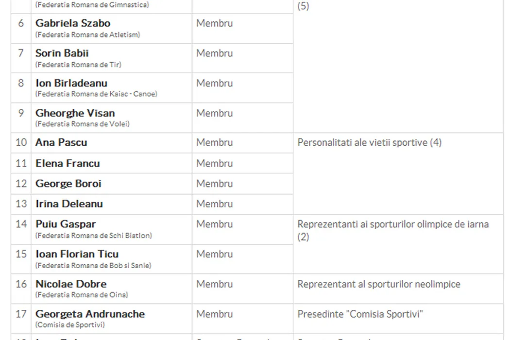The width and height of the screenshot is (510, 340).
Task: Select Irina Deleanu's name
Action: 69,204
